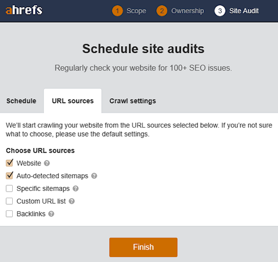Uncheck the Website checkbox
This screenshot has height=262, width=278.
pyautogui.click(x=9, y=163)
